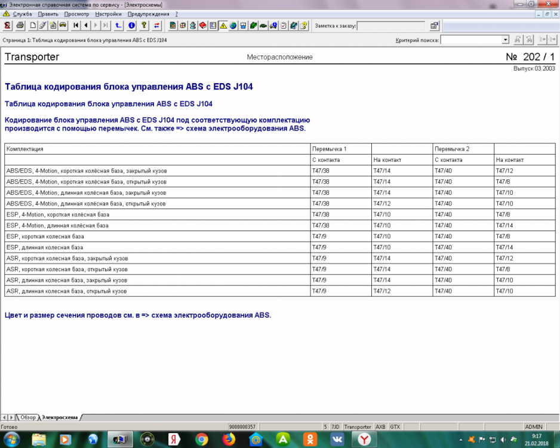This screenshot has height=448, width=560.
Task: Click the yellow car vehicle icon
Action: 63,25
